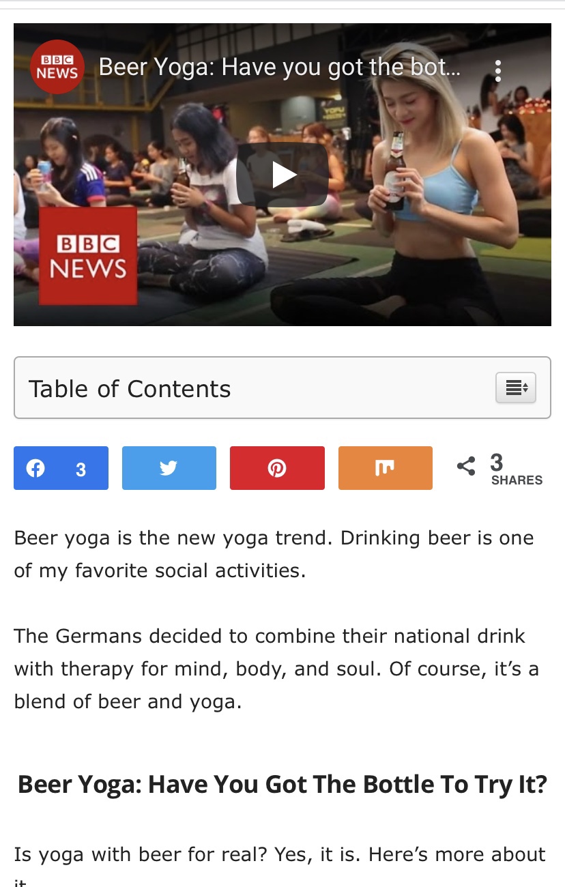Open the video's three-dot options menu
This screenshot has width=565, height=887.
click(x=498, y=70)
